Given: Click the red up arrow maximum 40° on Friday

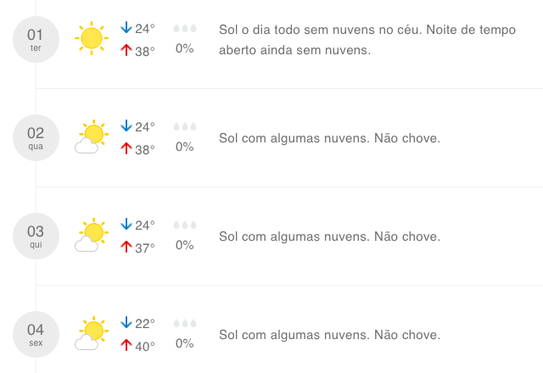Looking at the screenshot, I should coord(126,345).
